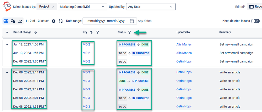Click 'Write an article' in 2:14 PM row
This screenshot has height=112, width=262.
pos(230,72)
